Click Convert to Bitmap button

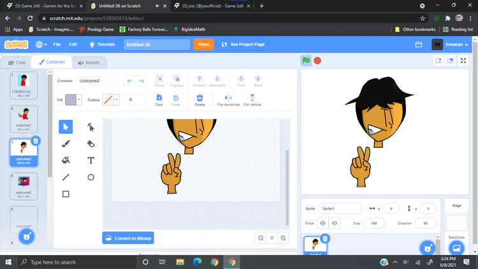[128, 238]
